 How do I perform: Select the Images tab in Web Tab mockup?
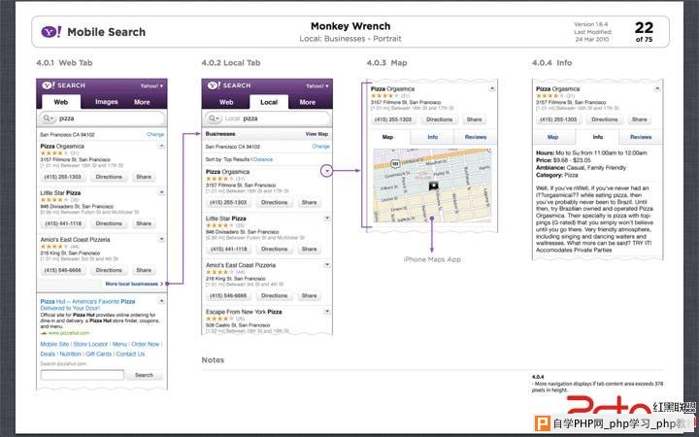107,102
